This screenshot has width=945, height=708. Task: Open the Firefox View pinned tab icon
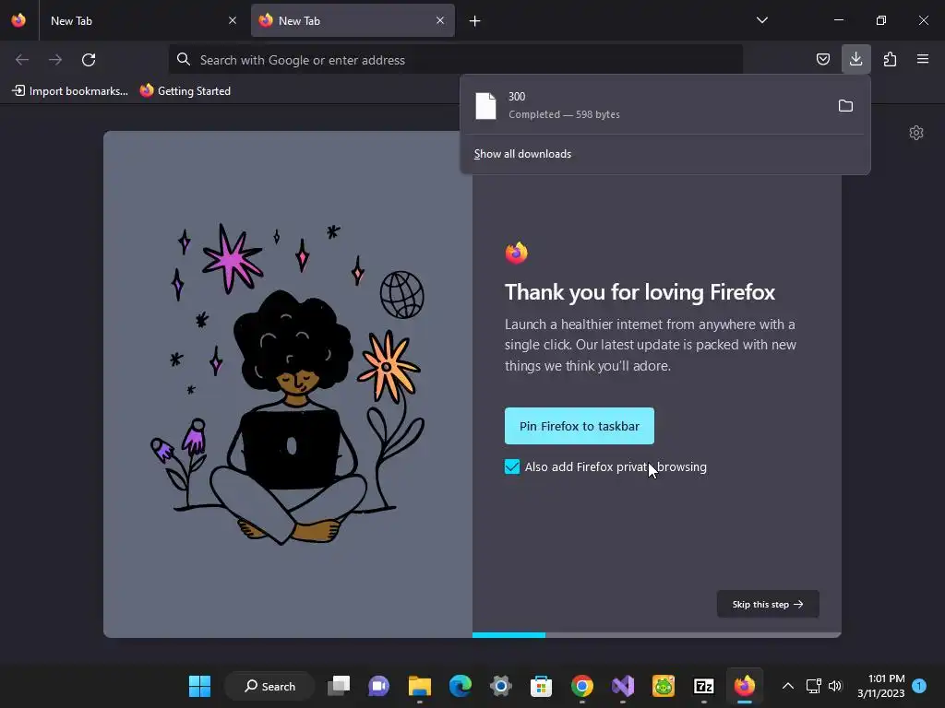18,20
